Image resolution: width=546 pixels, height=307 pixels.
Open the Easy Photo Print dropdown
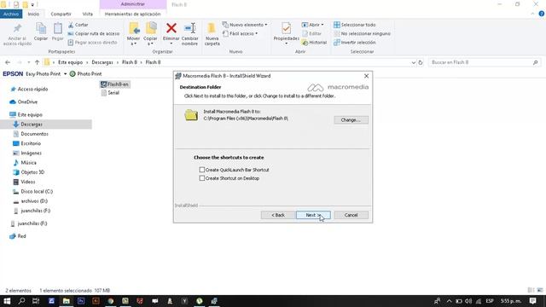click(x=65, y=74)
